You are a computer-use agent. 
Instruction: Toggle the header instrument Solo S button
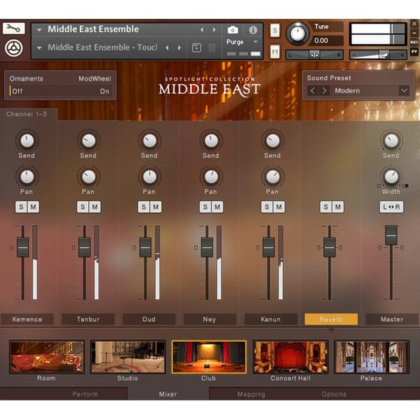[275, 31]
